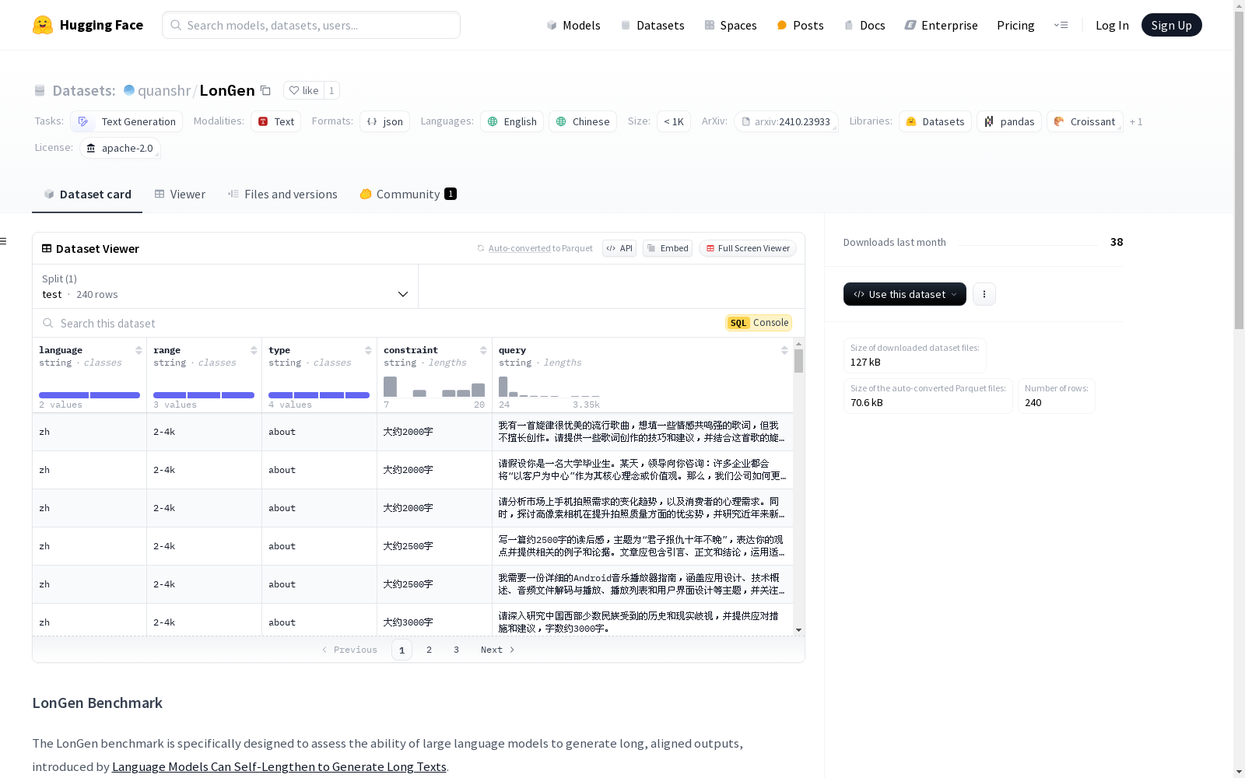
Task: Go to page 3 of dataset rows
Action: (x=456, y=650)
